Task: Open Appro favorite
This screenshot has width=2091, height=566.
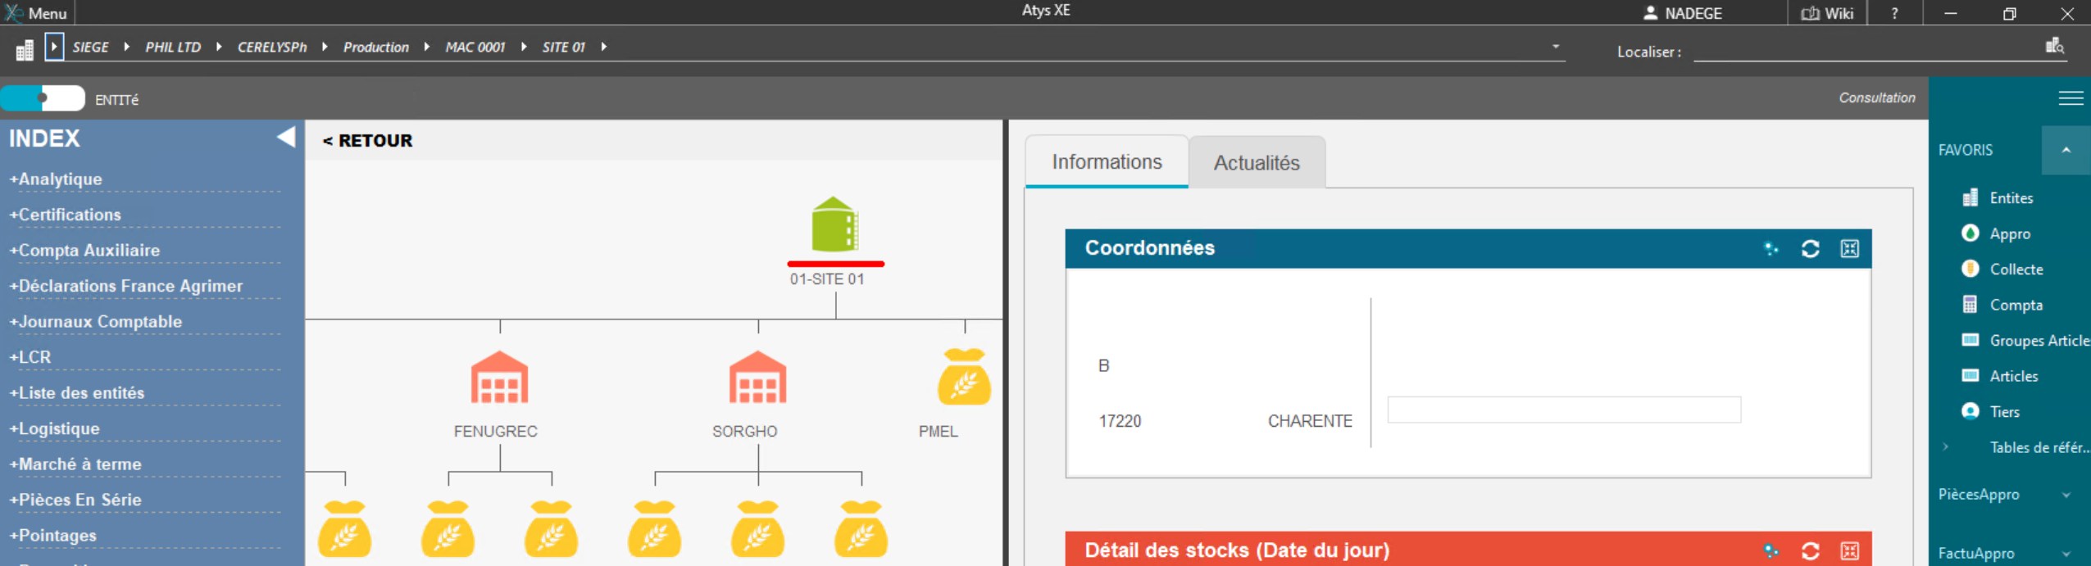Action: 1996,233
